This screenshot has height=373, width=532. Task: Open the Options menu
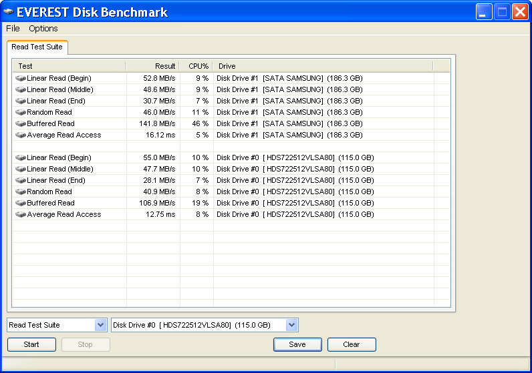pos(43,29)
